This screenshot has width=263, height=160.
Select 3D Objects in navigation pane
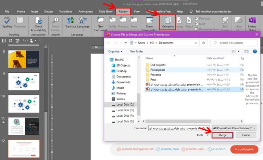pyautogui.click(x=123, y=65)
